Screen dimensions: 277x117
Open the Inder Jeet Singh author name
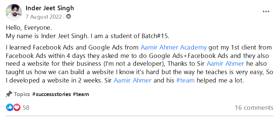(x=50, y=8)
